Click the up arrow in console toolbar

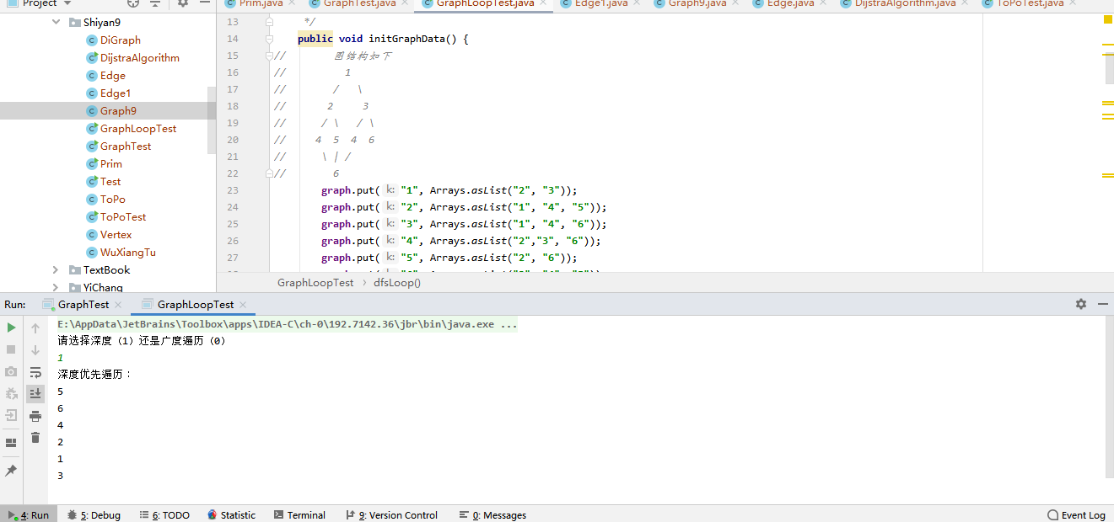click(35, 328)
